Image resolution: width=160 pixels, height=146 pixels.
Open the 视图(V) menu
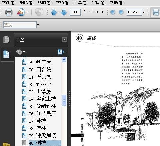tap(45, 3)
